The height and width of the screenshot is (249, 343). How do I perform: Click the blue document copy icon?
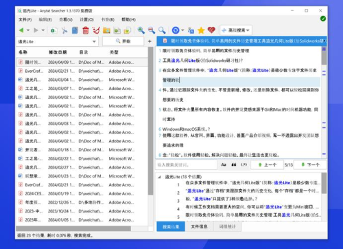click(75, 30)
